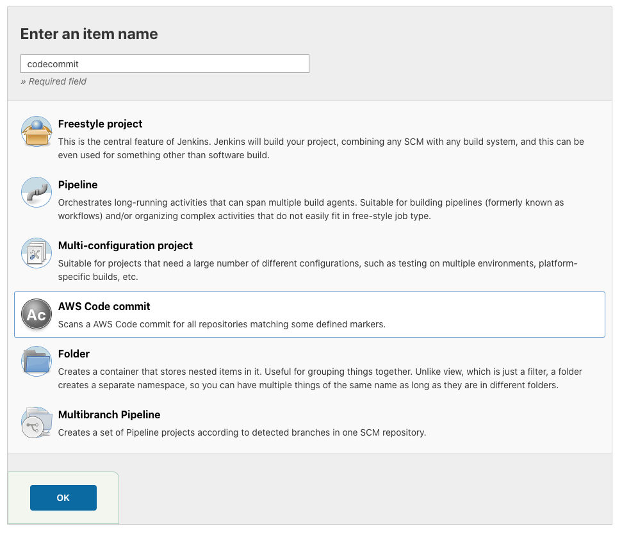
Task: Click the Multibranch Pipeline branch icon
Action: [x=37, y=422]
